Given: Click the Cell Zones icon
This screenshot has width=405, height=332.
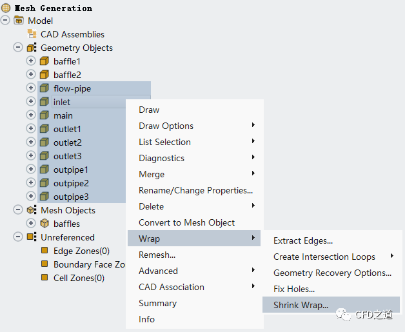Looking at the screenshot, I should [x=44, y=278].
